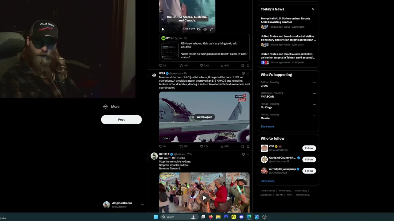Open options for the Massie trend
394x221 pixels.
[x=314, y=115]
